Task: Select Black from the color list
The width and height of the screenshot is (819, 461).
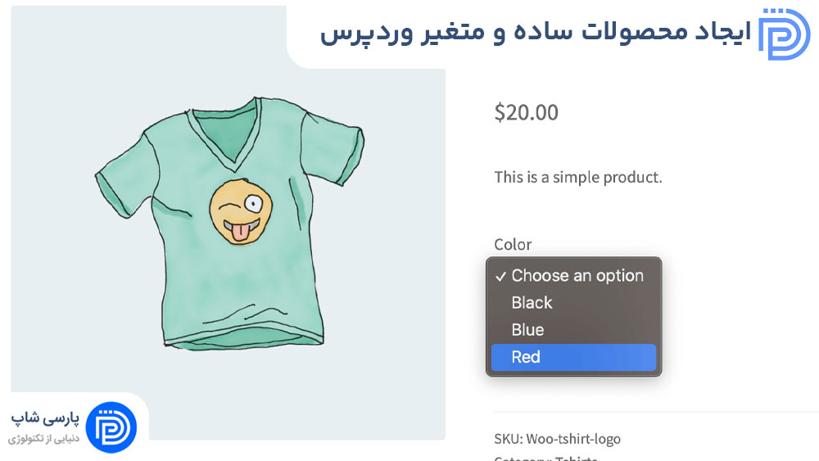Action: click(573, 303)
